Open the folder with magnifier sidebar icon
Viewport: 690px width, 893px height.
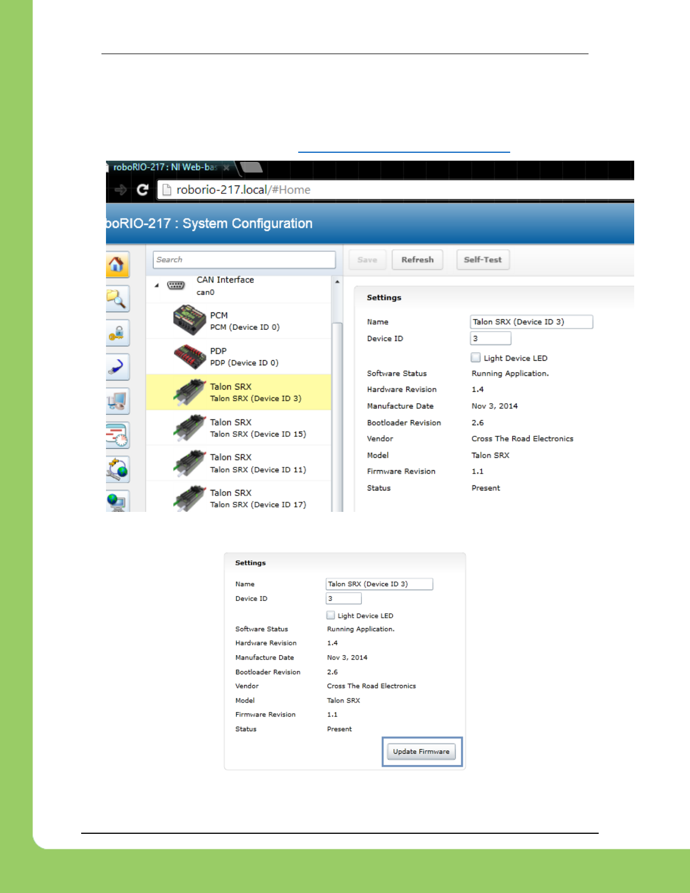pyautogui.click(x=117, y=299)
